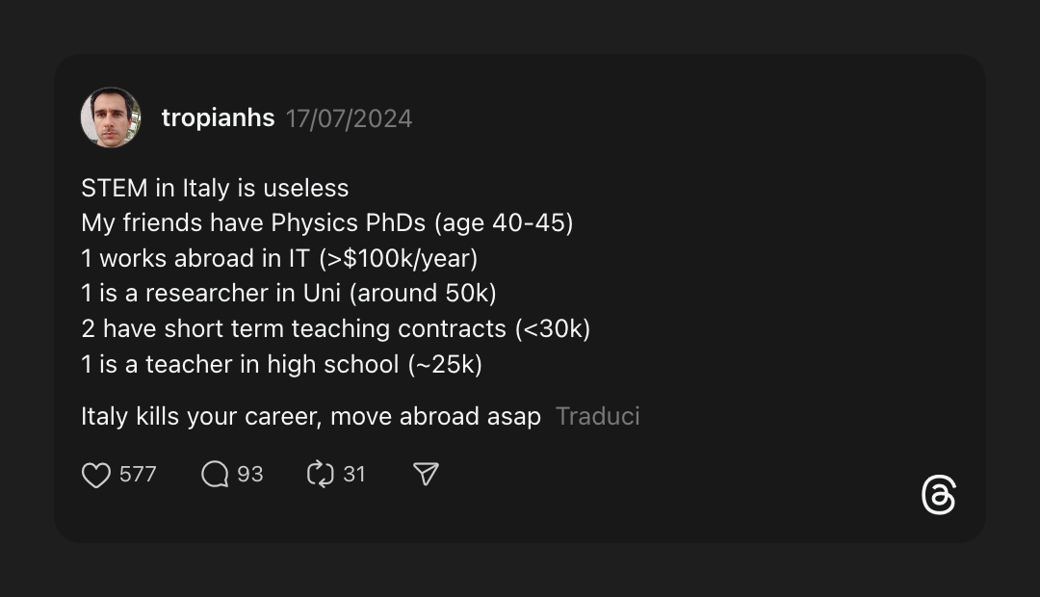Click the "short term teaching contracts" line
The width and height of the screenshot is (1040, 597).
(335, 329)
